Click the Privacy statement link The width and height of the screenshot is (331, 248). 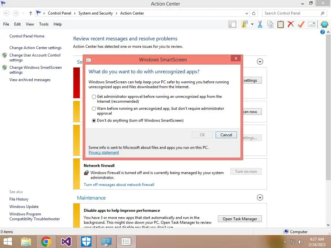tap(104, 152)
